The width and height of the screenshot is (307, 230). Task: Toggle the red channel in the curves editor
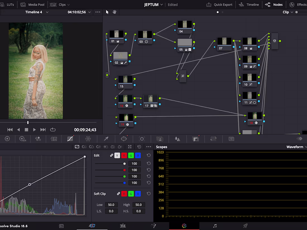(124, 155)
